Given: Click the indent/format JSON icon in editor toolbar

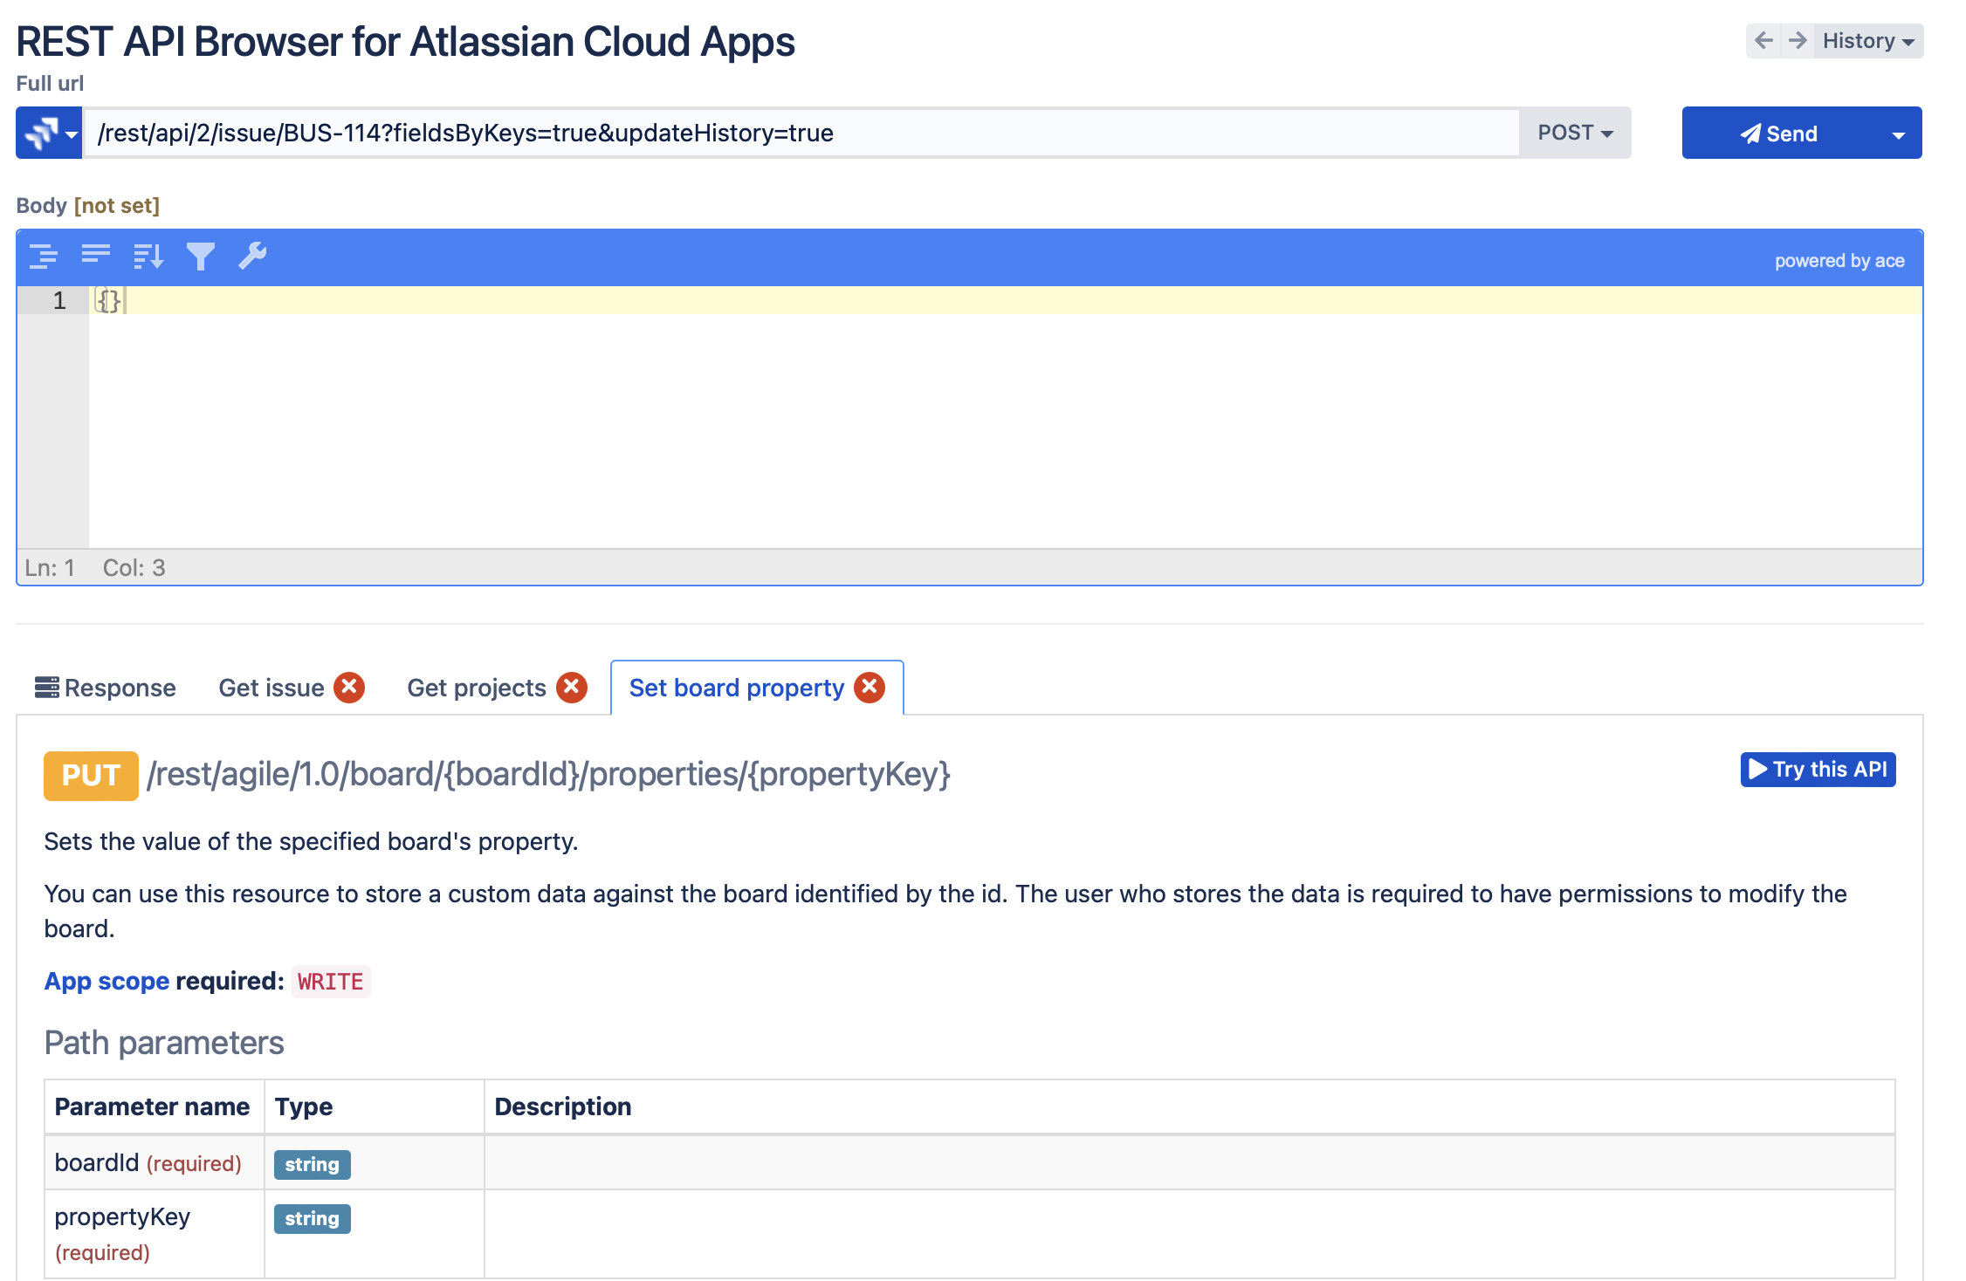Looking at the screenshot, I should [43, 257].
